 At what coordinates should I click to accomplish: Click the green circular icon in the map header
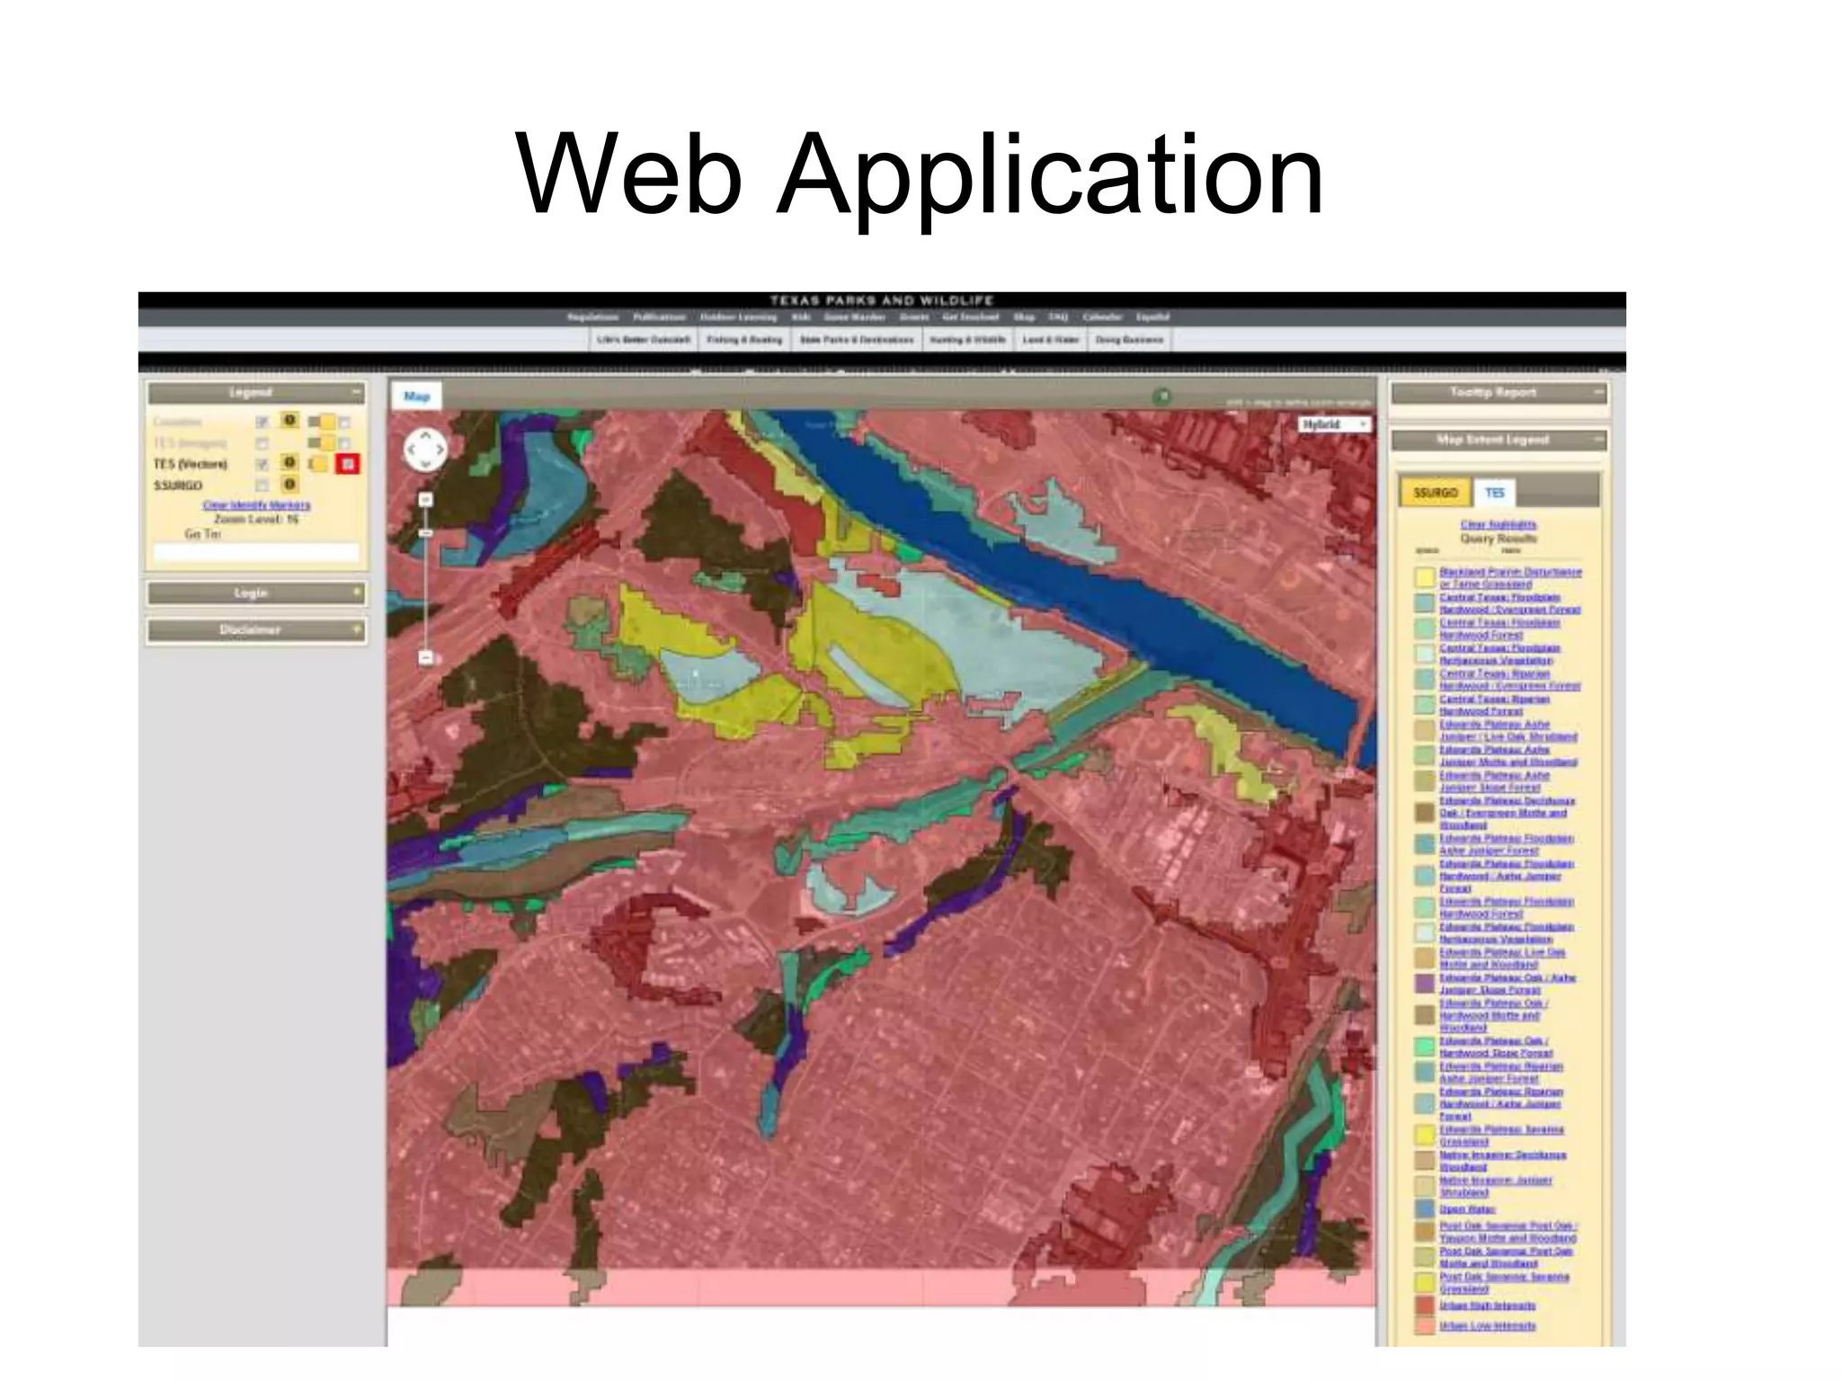1161,396
